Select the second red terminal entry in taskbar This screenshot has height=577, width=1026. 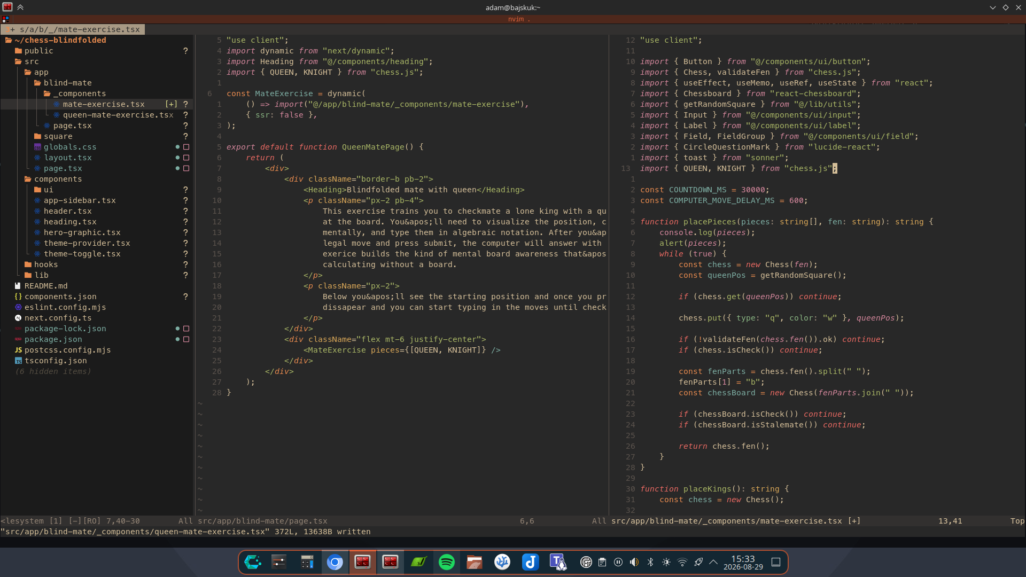(391, 562)
